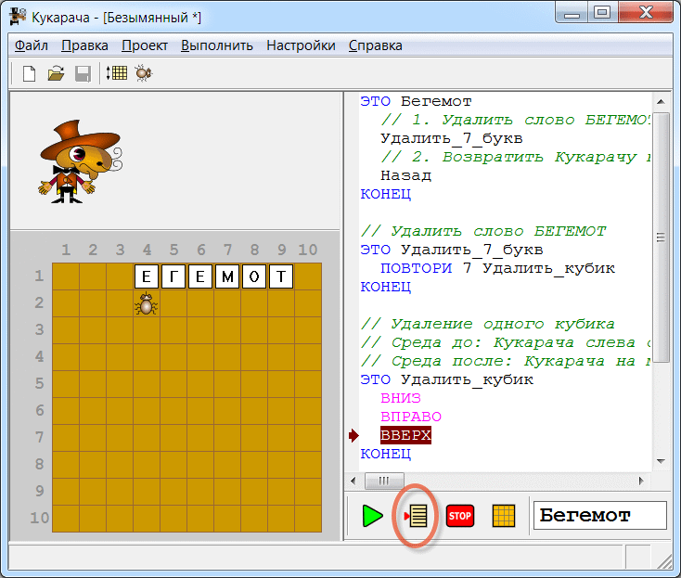Open a file with folder icon

click(x=56, y=73)
